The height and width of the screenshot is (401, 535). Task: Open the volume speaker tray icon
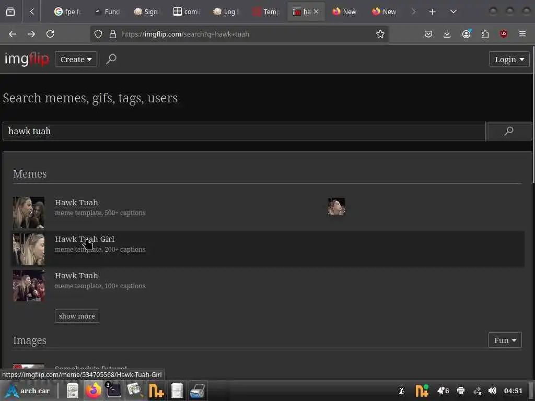point(492,391)
